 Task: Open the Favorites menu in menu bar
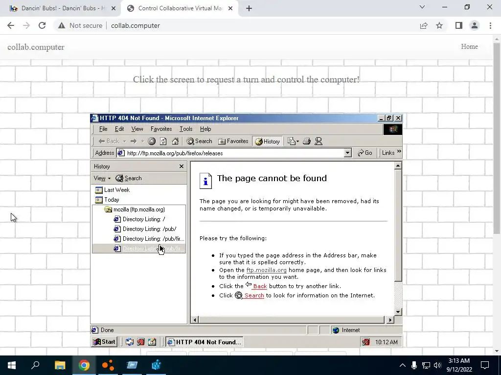[161, 129]
